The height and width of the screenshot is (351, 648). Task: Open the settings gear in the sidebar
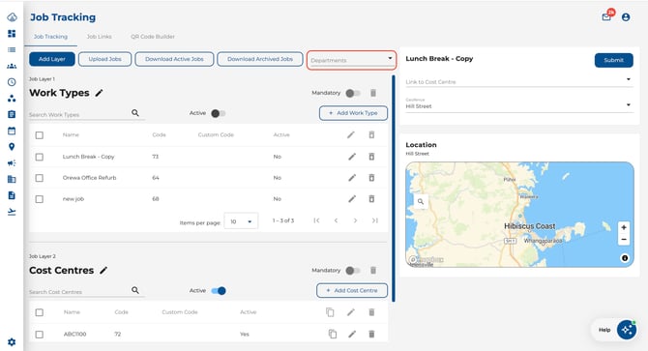click(12, 342)
